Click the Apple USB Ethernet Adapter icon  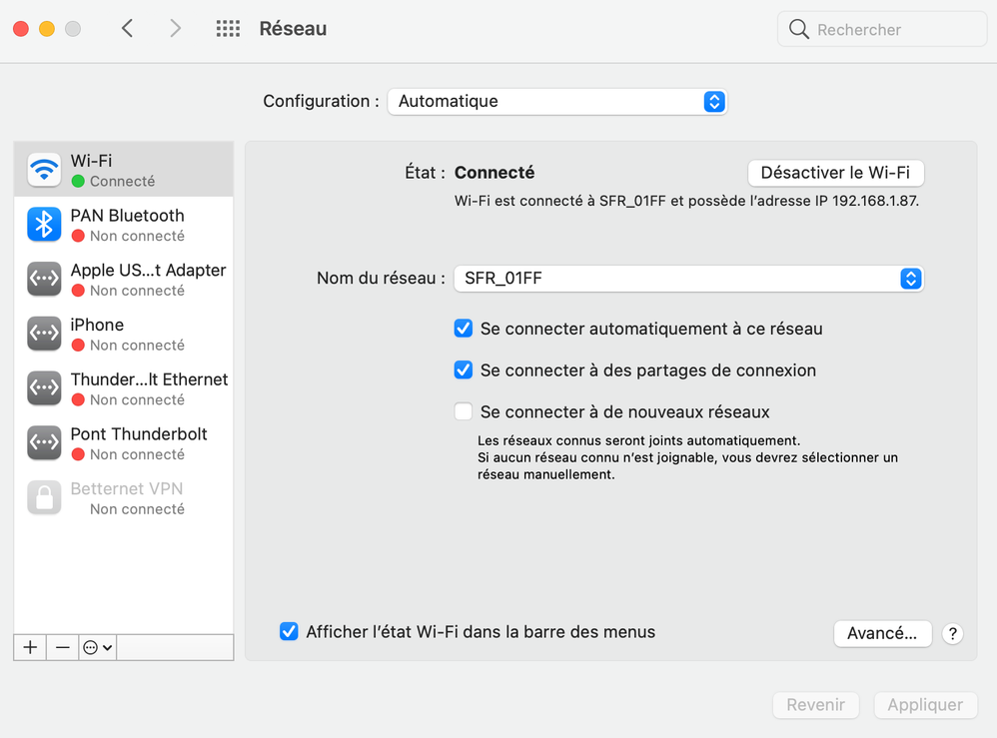[44, 280]
